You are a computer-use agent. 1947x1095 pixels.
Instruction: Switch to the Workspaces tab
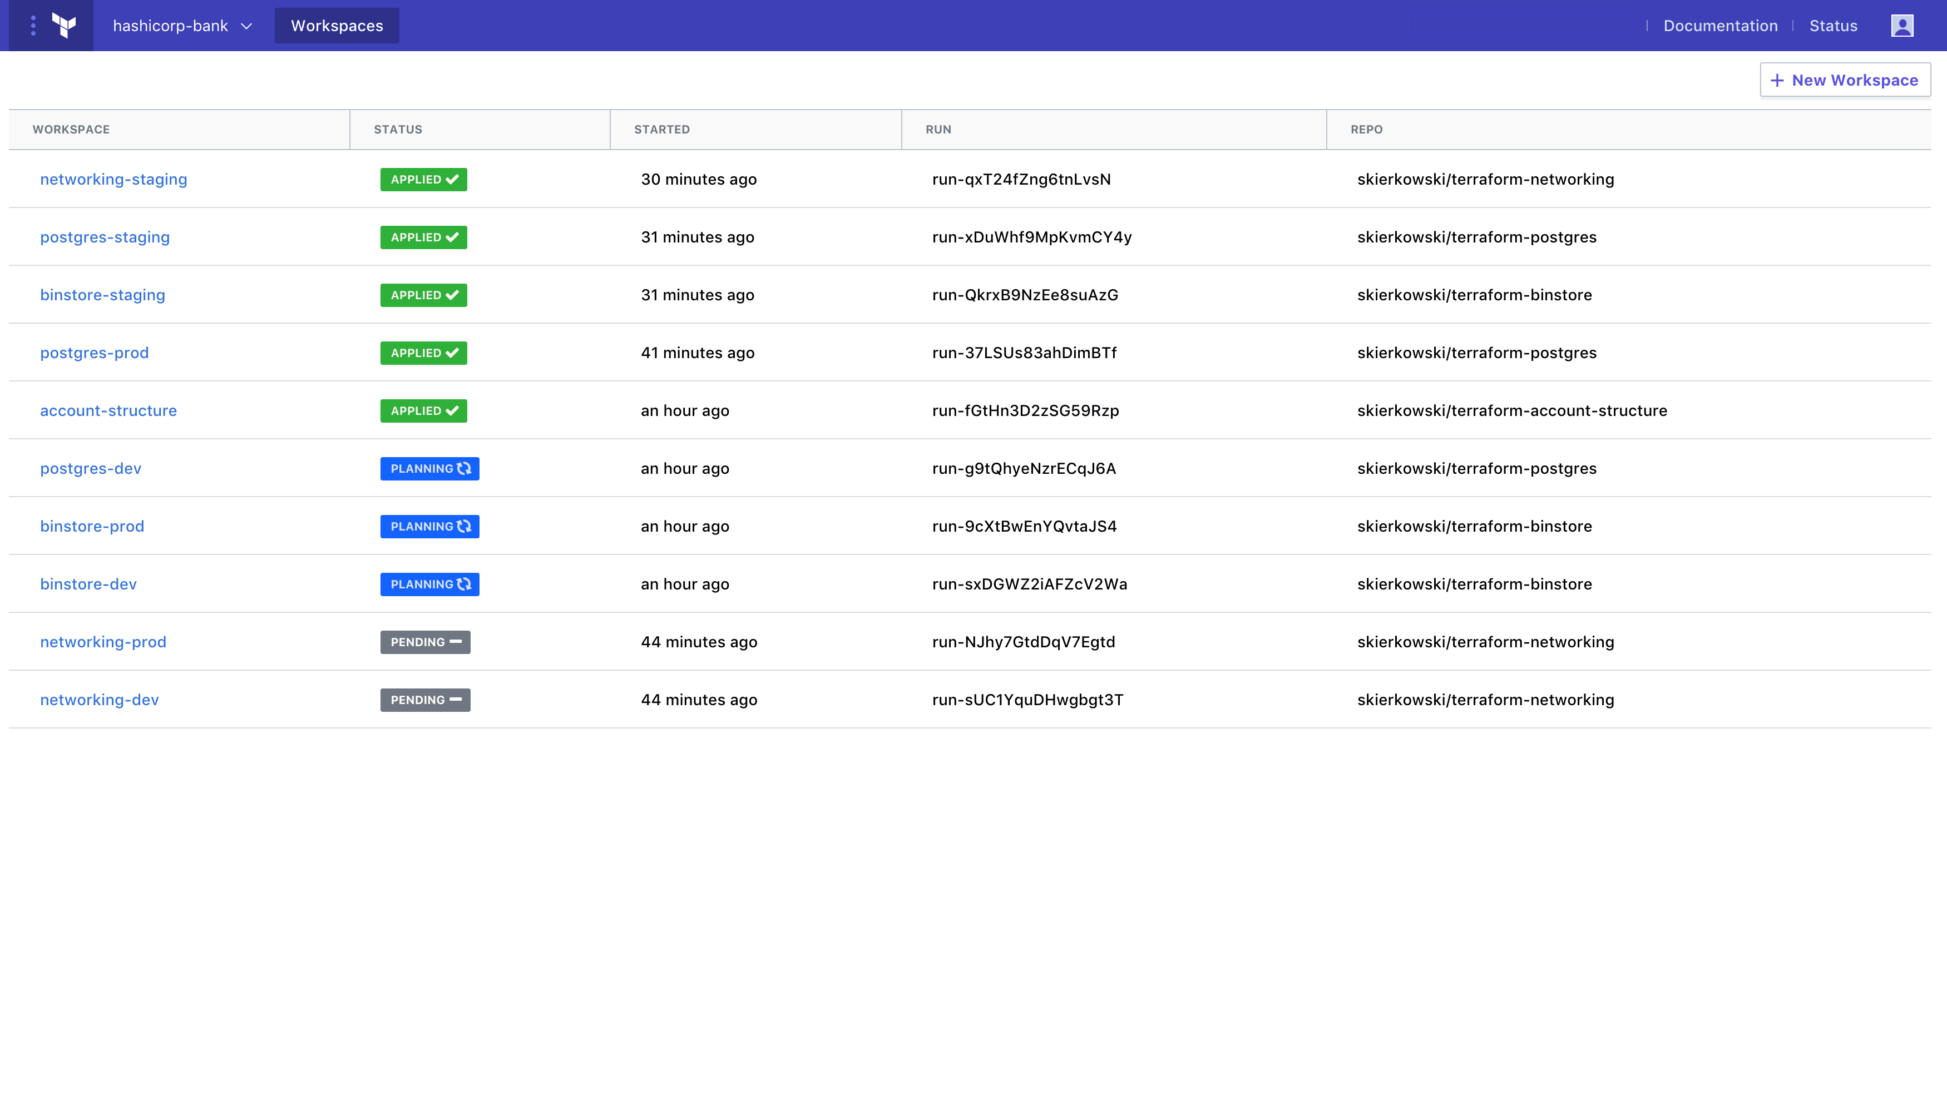tap(337, 25)
